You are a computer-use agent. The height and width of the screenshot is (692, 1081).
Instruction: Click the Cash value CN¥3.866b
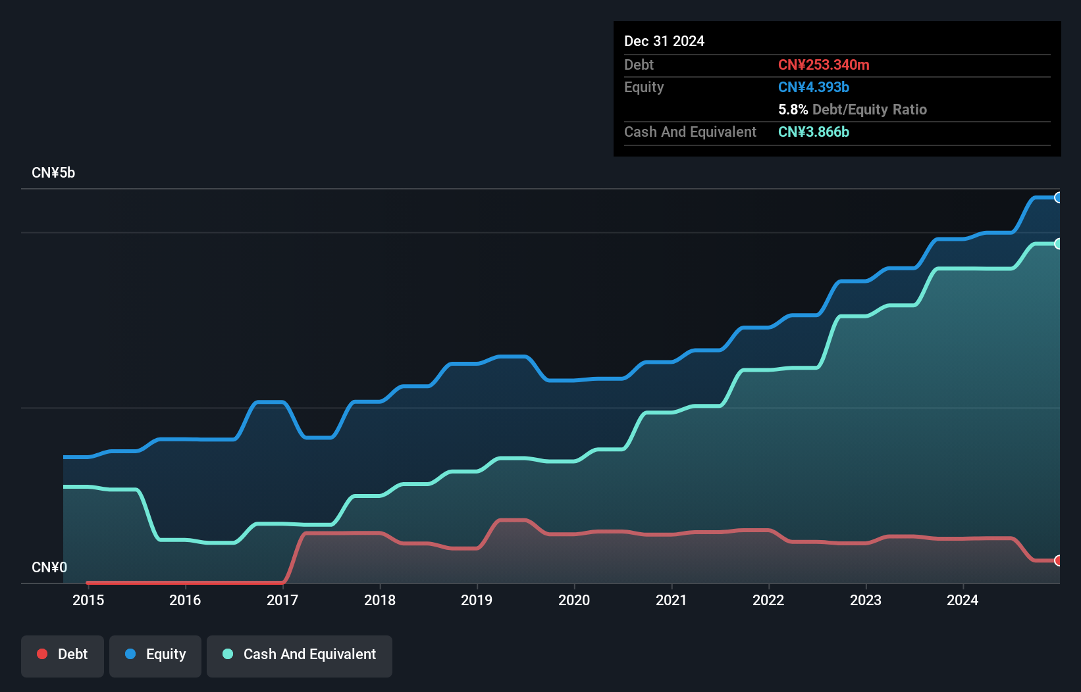pyautogui.click(x=814, y=132)
